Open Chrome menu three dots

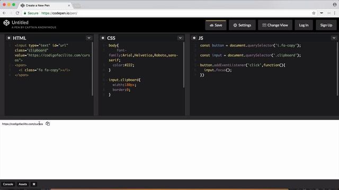coord(335,13)
